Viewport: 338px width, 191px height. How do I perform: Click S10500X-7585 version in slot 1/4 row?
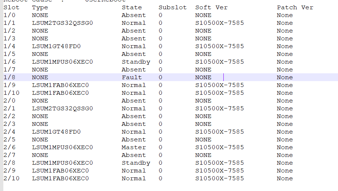click(220, 46)
